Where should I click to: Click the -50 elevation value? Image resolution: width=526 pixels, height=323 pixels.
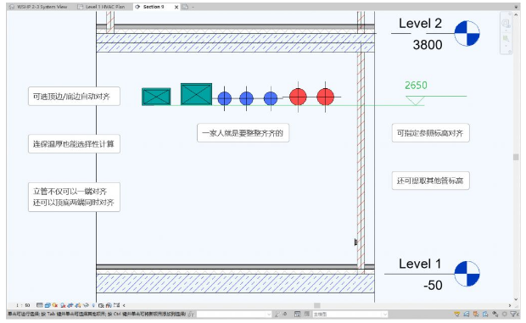pos(433,285)
